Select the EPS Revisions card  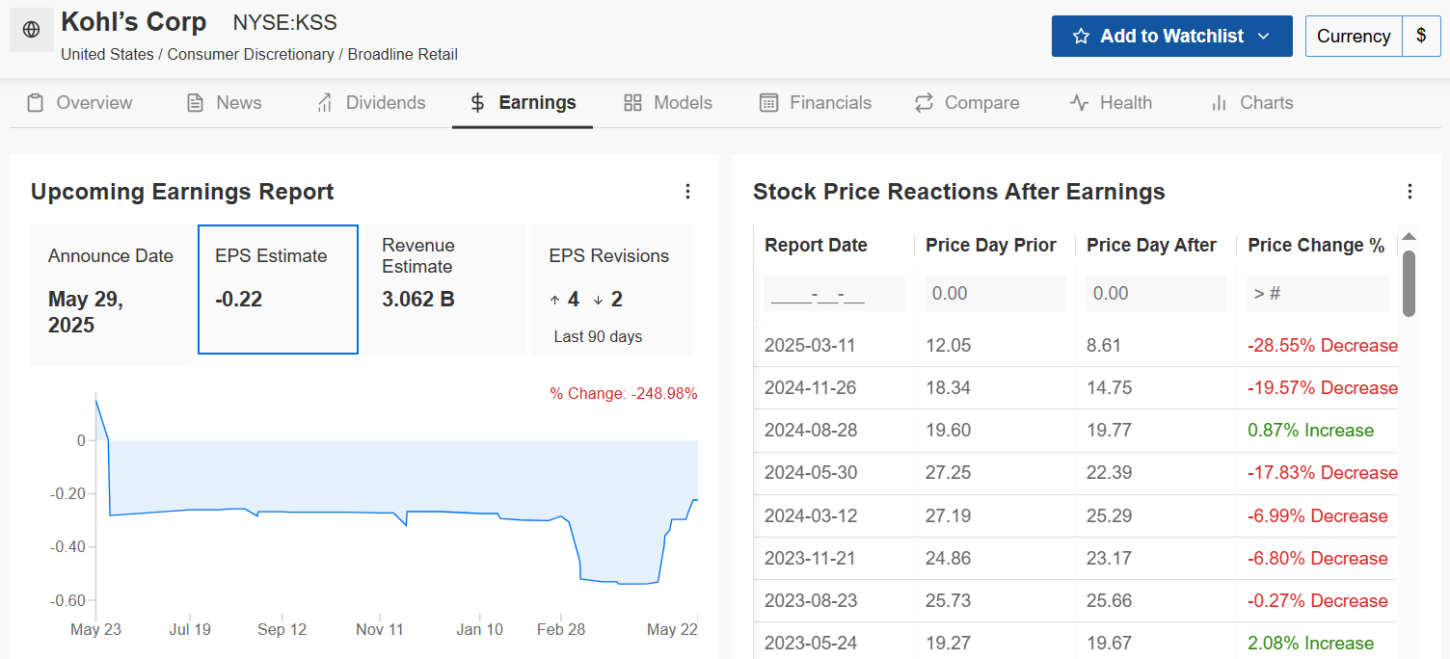pos(612,290)
